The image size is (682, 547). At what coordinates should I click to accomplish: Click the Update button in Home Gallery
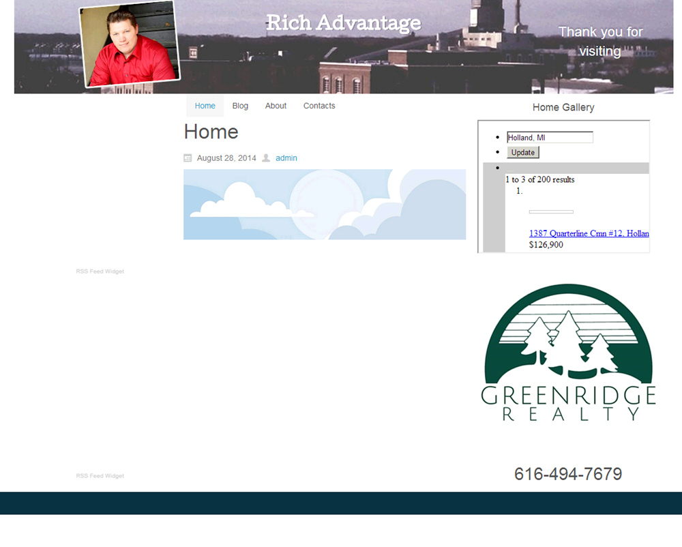point(523,153)
